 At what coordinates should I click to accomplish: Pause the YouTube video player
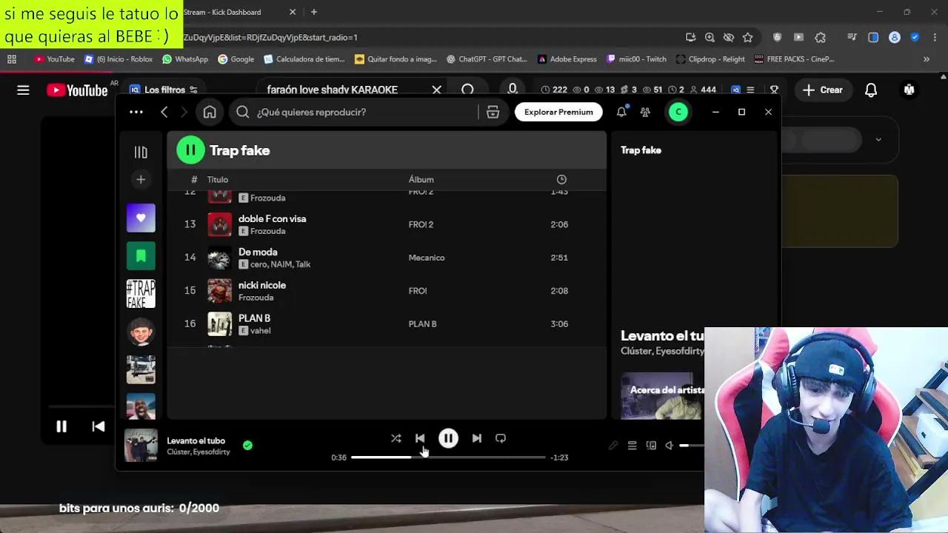61,426
